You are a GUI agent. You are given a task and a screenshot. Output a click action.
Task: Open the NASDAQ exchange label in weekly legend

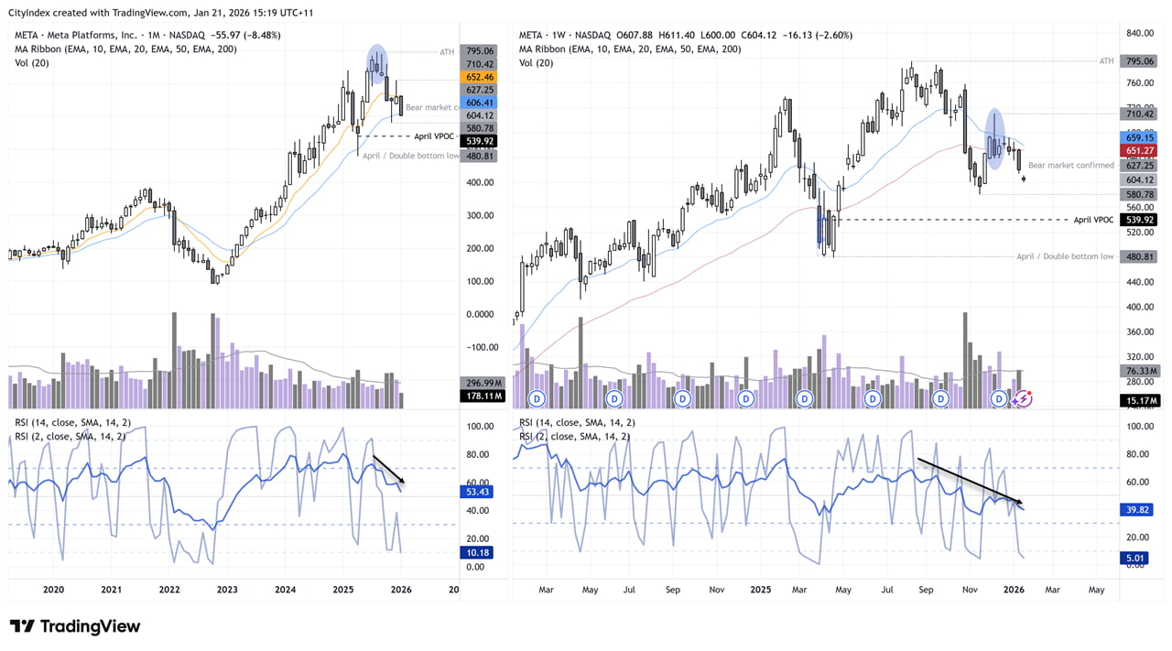pyautogui.click(x=594, y=34)
